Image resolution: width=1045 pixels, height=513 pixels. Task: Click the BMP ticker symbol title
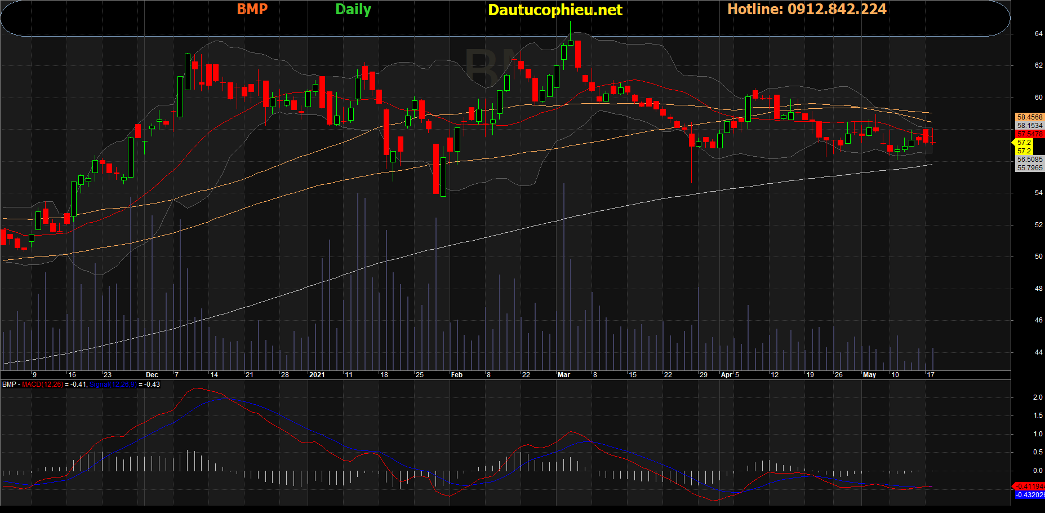252,9
